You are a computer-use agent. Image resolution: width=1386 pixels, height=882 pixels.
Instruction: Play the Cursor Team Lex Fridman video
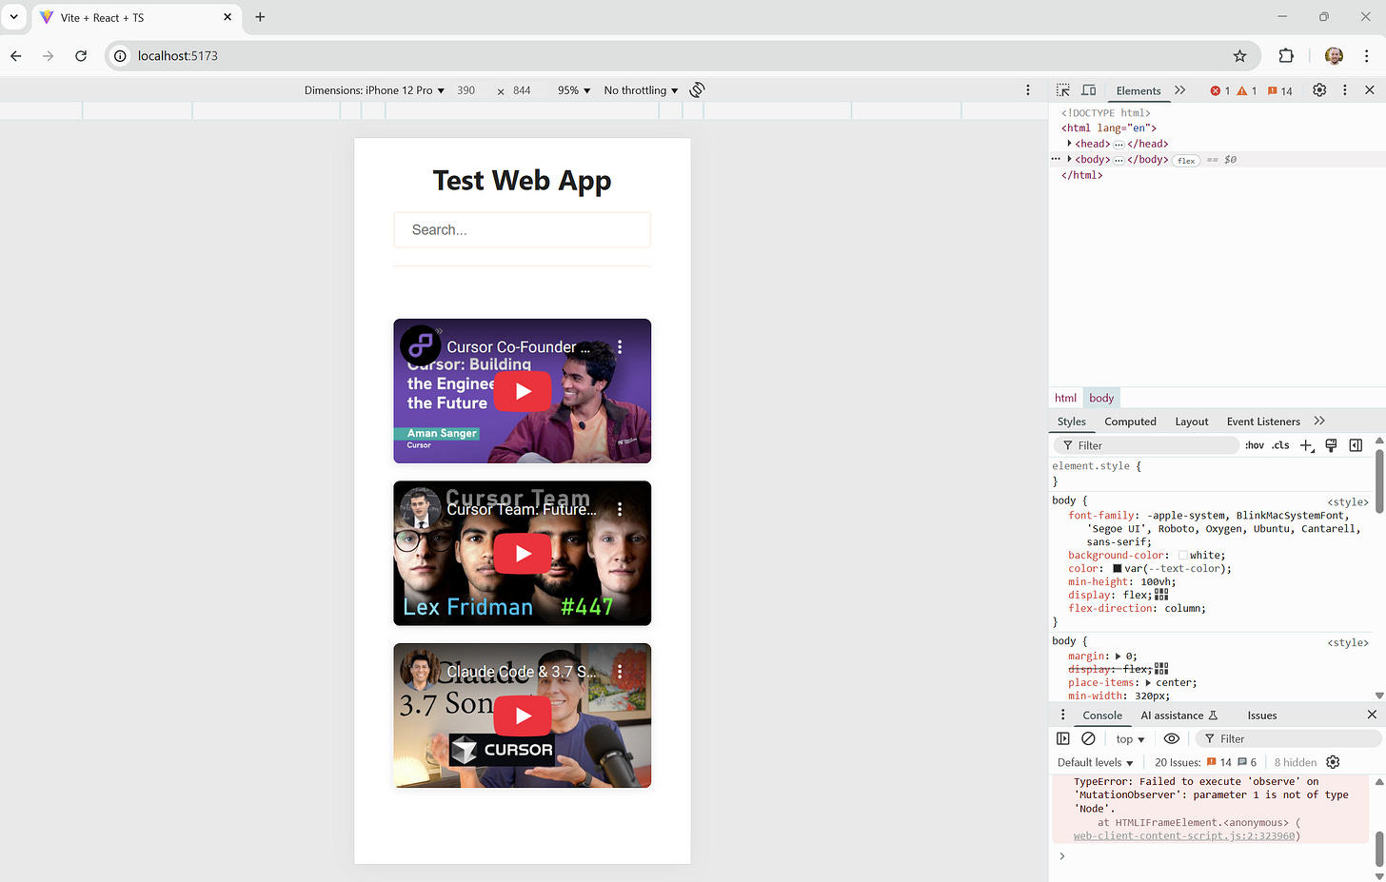(523, 554)
